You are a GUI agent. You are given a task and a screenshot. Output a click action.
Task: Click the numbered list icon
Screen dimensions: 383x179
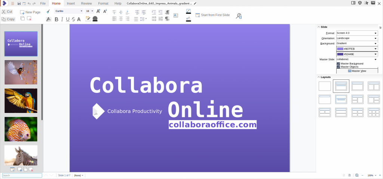pos(144,12)
